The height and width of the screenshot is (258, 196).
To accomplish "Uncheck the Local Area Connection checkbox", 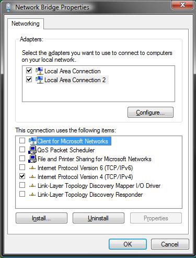I will click(x=29, y=71).
